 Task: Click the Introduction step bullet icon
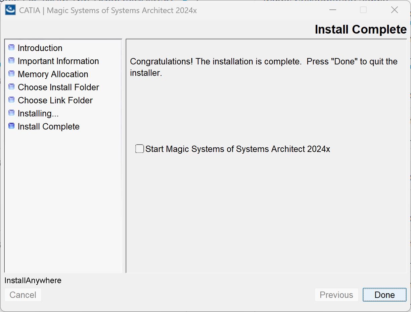[11, 48]
